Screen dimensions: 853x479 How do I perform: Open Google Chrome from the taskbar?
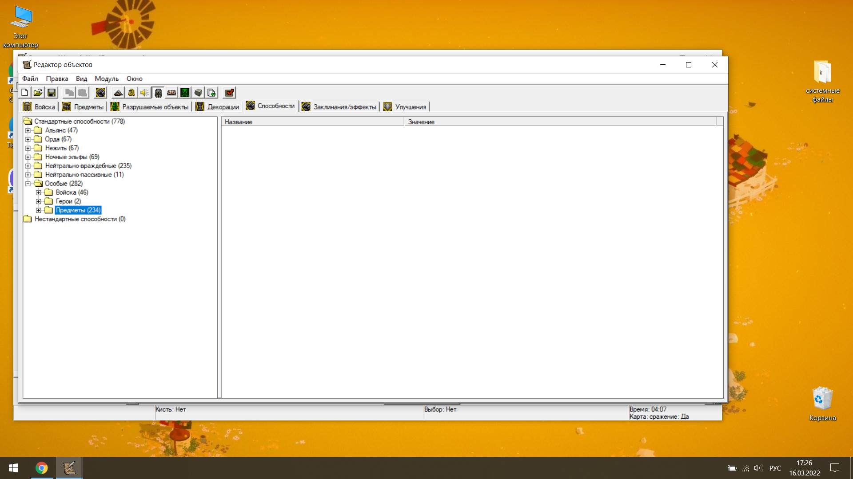click(x=42, y=468)
